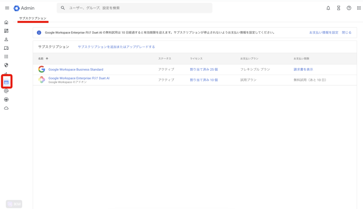
Task: Open the notifications bell
Action: coord(328,8)
